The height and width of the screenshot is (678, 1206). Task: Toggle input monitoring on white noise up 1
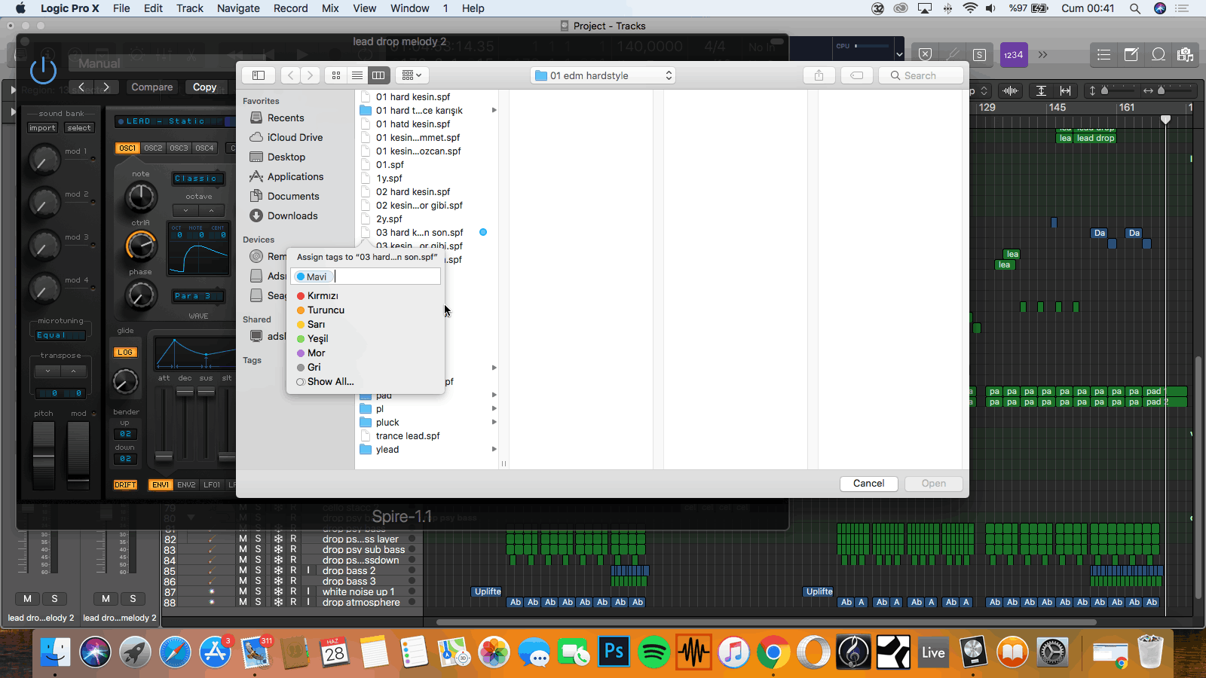(308, 591)
